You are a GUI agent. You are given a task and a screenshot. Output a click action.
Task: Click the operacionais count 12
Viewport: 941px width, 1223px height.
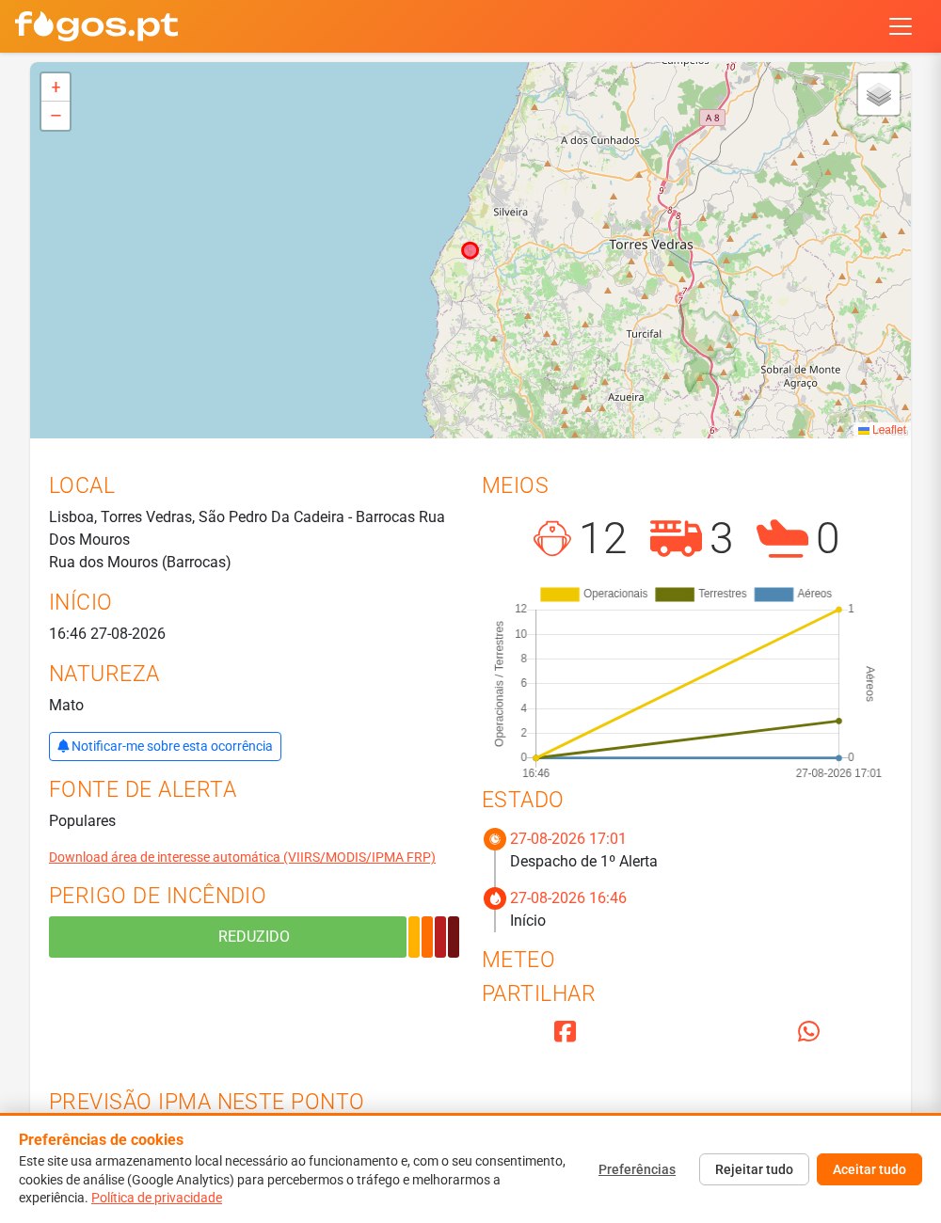(x=602, y=539)
